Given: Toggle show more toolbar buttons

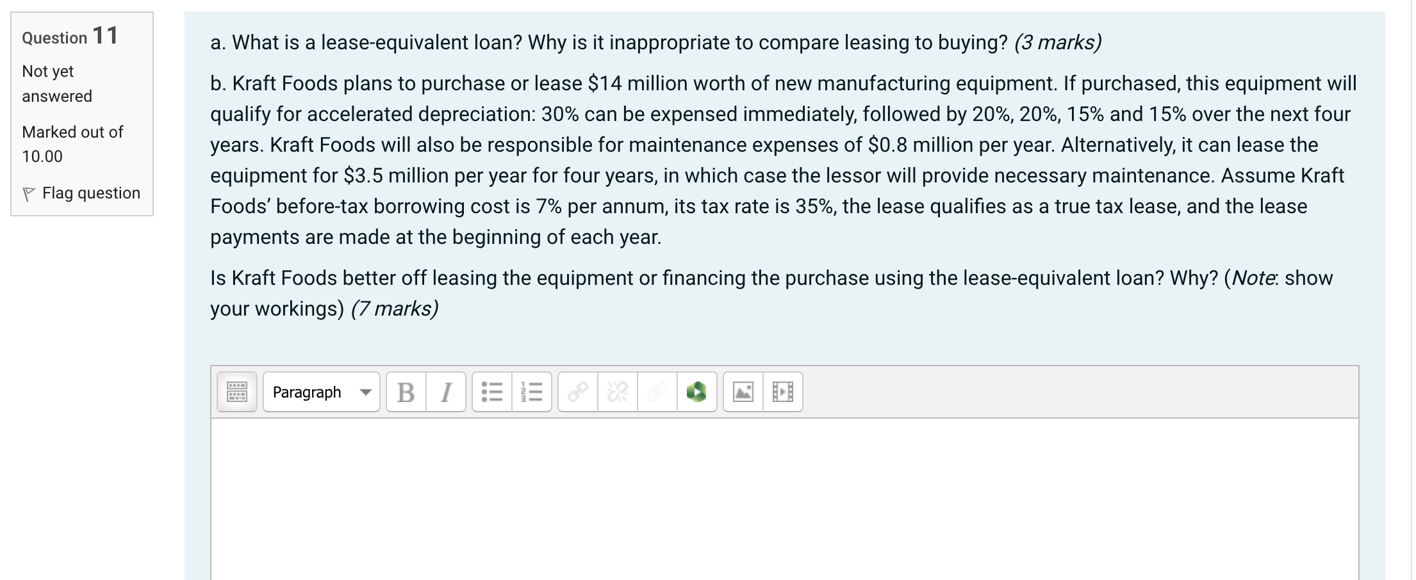Looking at the screenshot, I should (236, 392).
